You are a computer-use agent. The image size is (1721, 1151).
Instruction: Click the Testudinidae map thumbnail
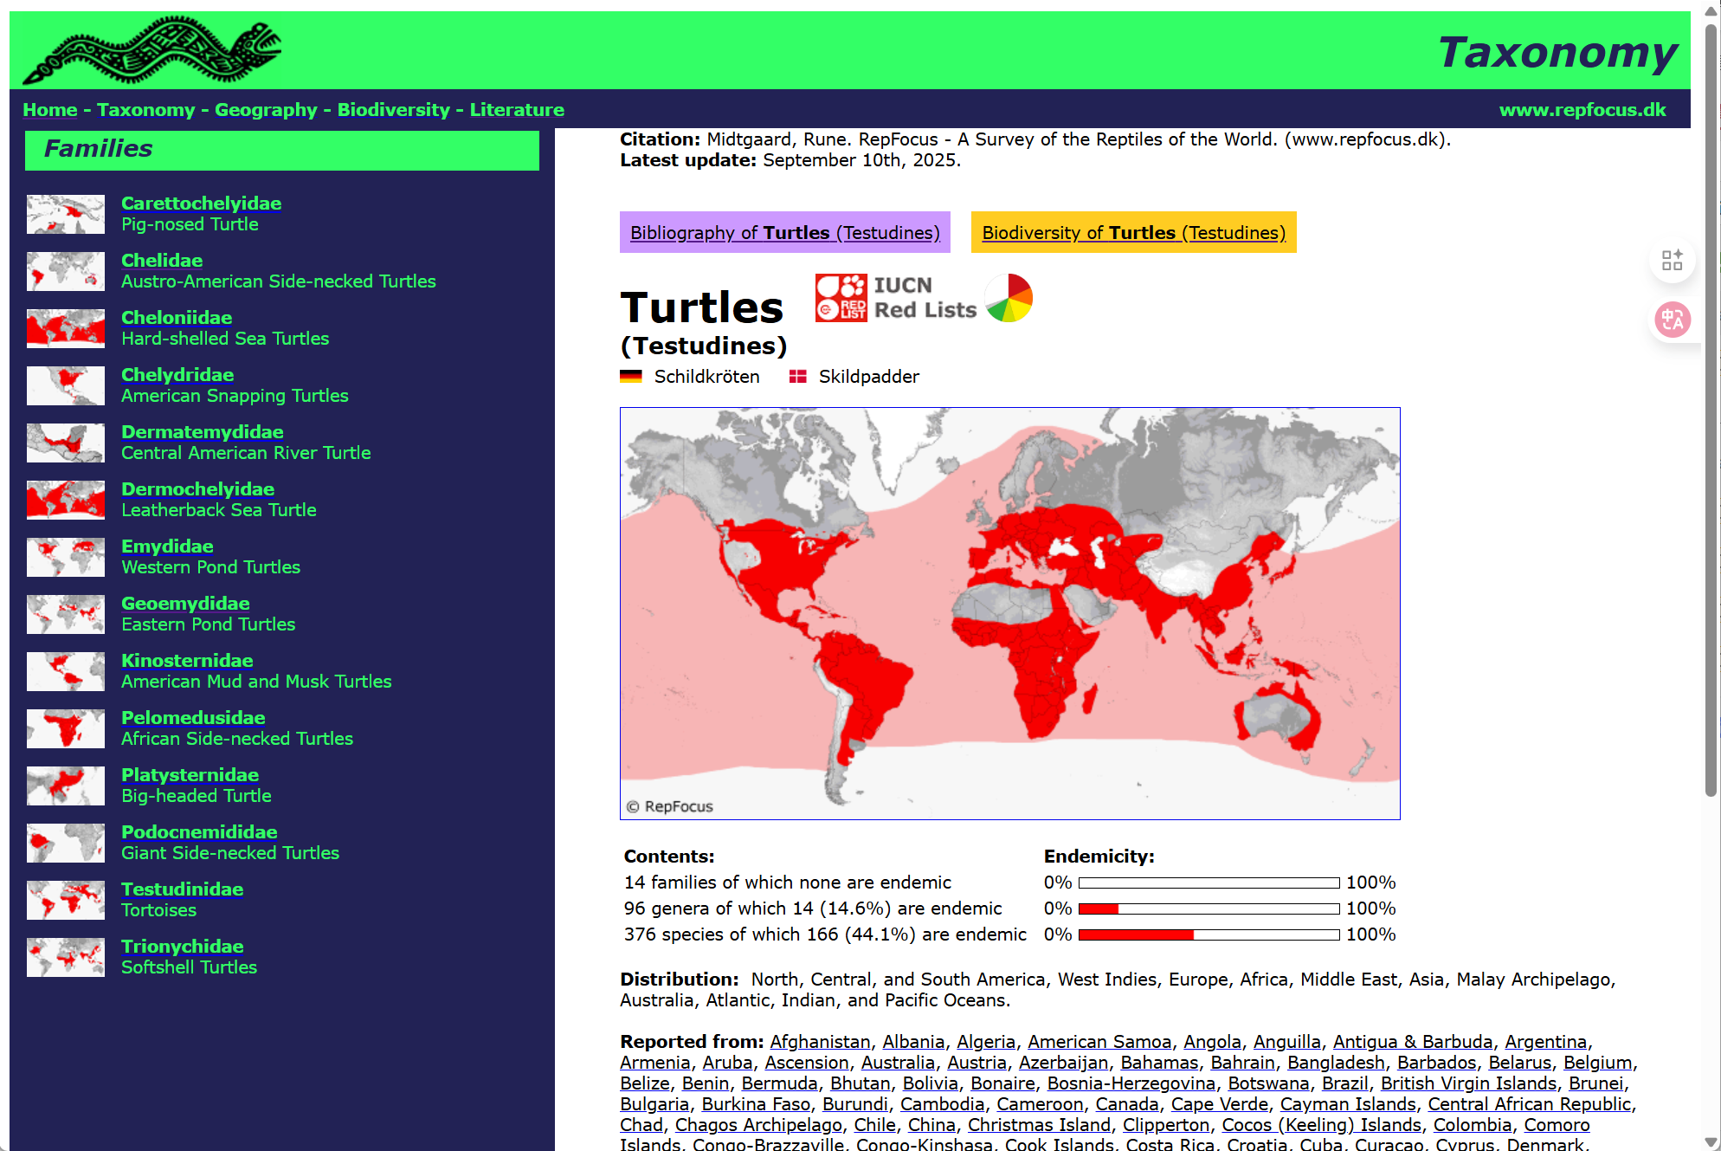pyautogui.click(x=66, y=900)
